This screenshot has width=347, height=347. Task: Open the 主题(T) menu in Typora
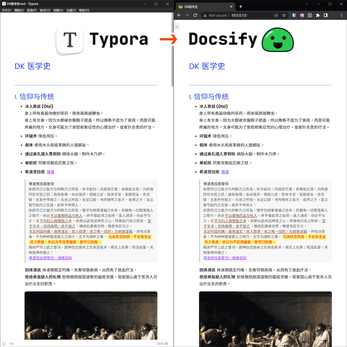click(71, 10)
